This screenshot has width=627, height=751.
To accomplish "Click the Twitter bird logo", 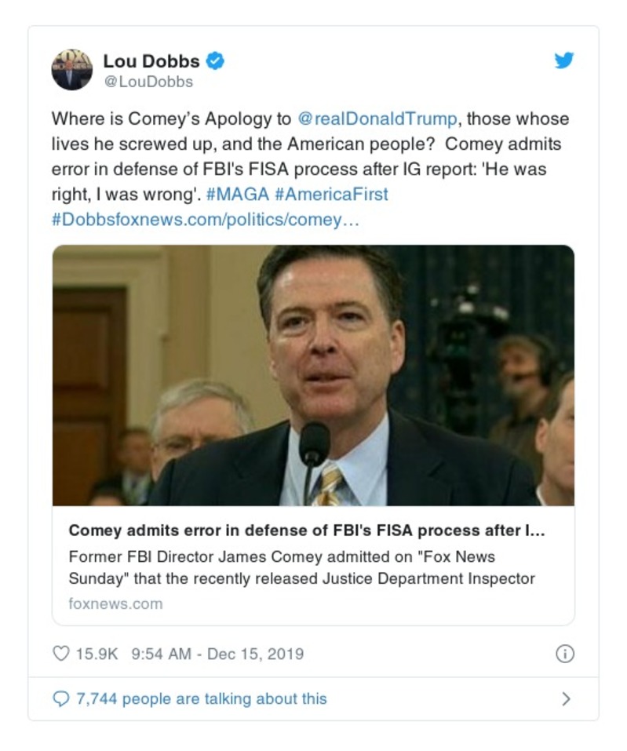I will pyautogui.click(x=563, y=60).
